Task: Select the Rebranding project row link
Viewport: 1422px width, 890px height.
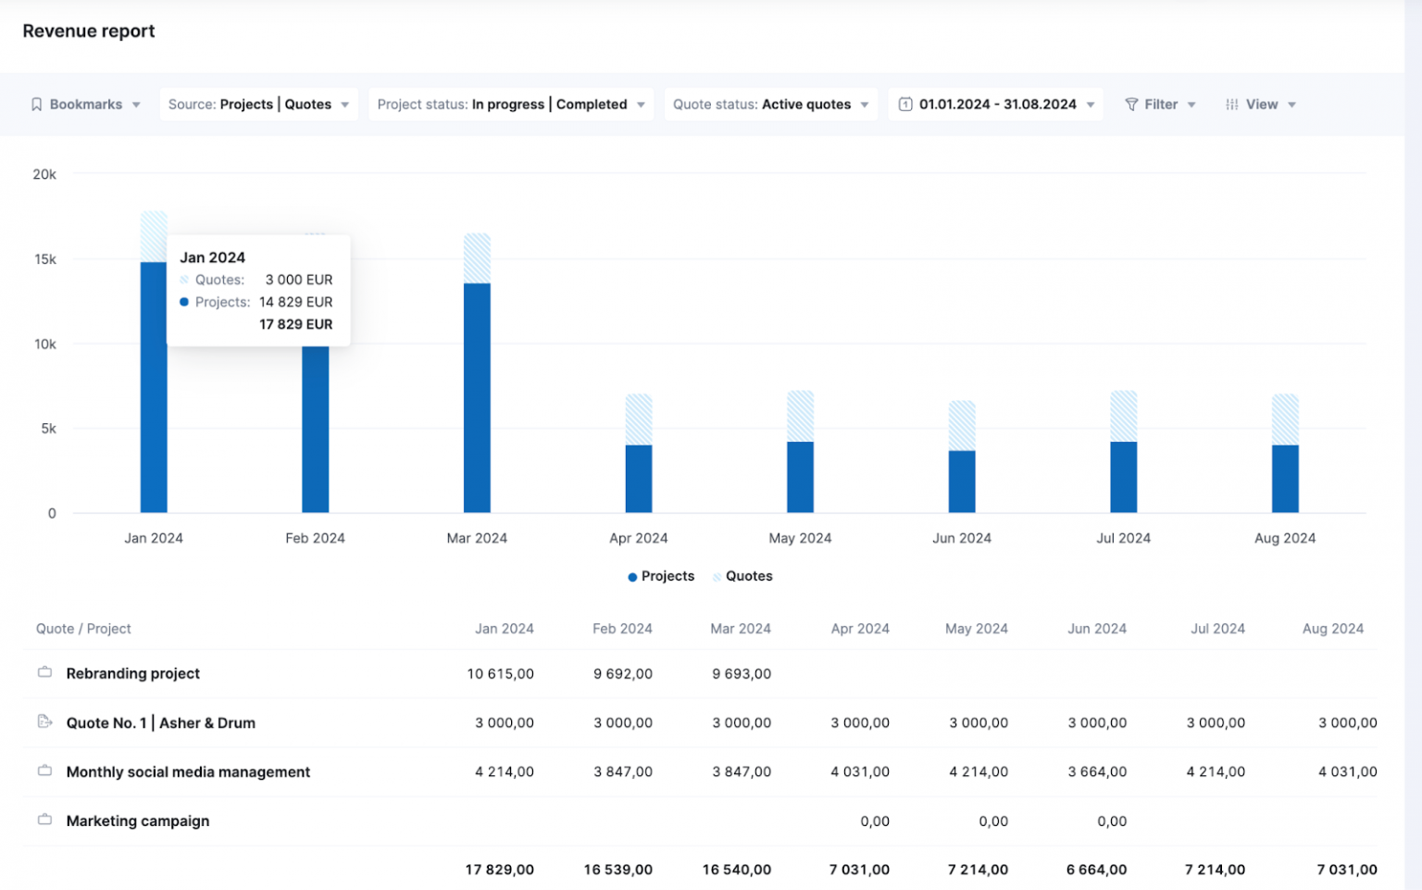Action: coord(132,673)
